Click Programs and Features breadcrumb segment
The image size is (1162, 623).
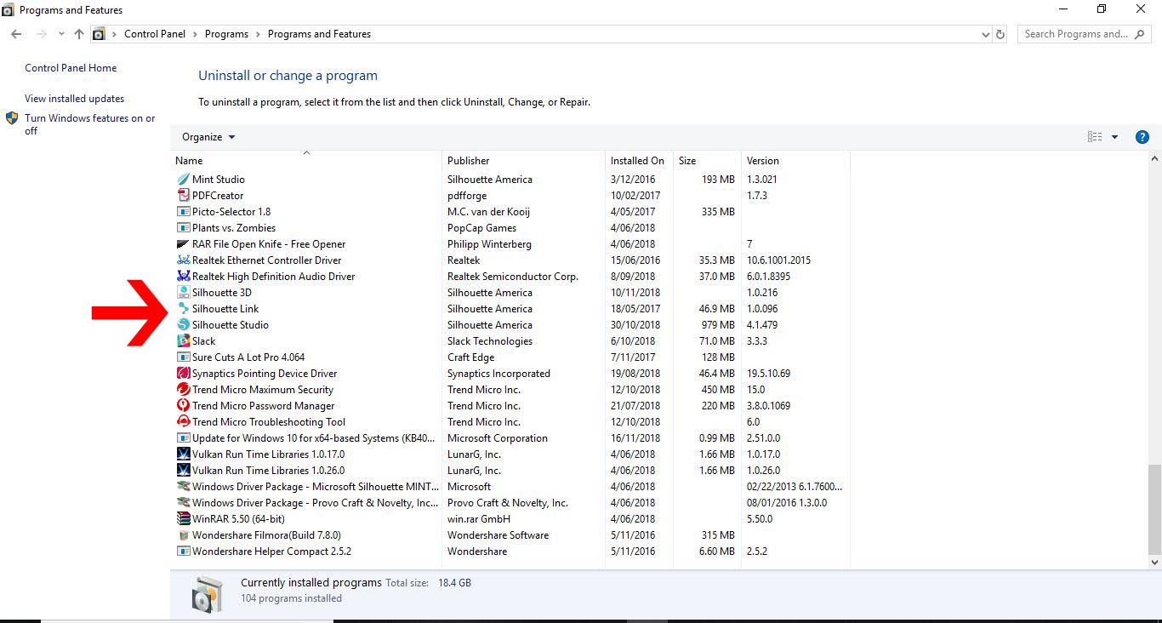click(x=319, y=35)
